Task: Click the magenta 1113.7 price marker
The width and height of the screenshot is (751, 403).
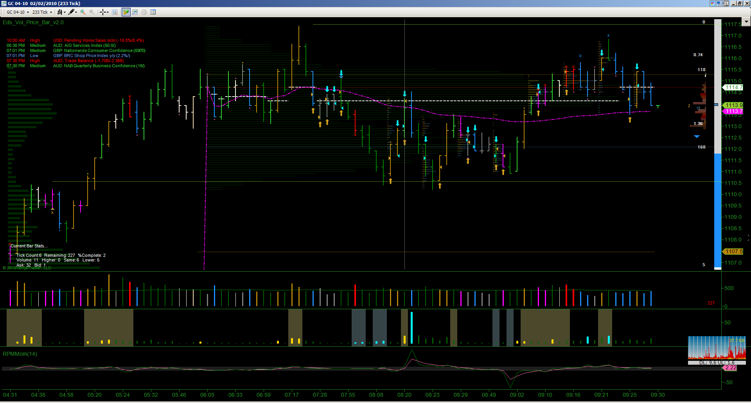Action: coord(733,111)
